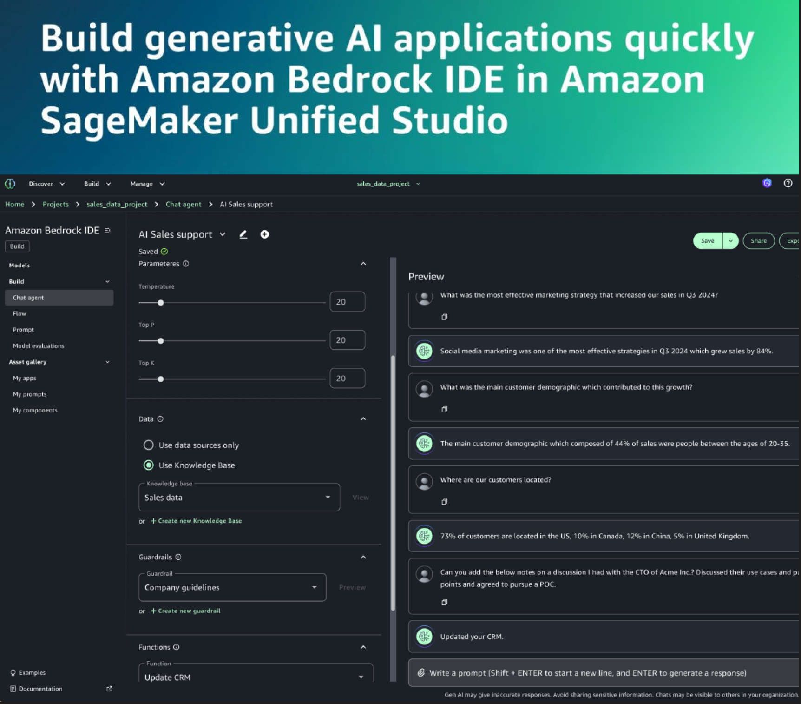Click the Top P slider handle
Screen dimensions: 801x704
[x=161, y=341]
